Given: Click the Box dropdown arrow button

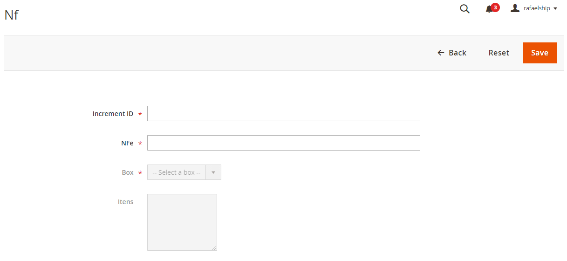Looking at the screenshot, I should [213, 172].
